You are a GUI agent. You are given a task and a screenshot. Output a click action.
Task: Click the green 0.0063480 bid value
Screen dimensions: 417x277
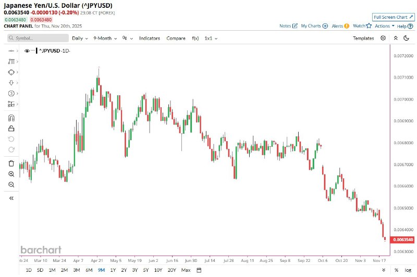[16, 20]
